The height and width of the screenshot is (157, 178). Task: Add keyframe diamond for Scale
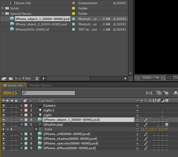[8, 129]
